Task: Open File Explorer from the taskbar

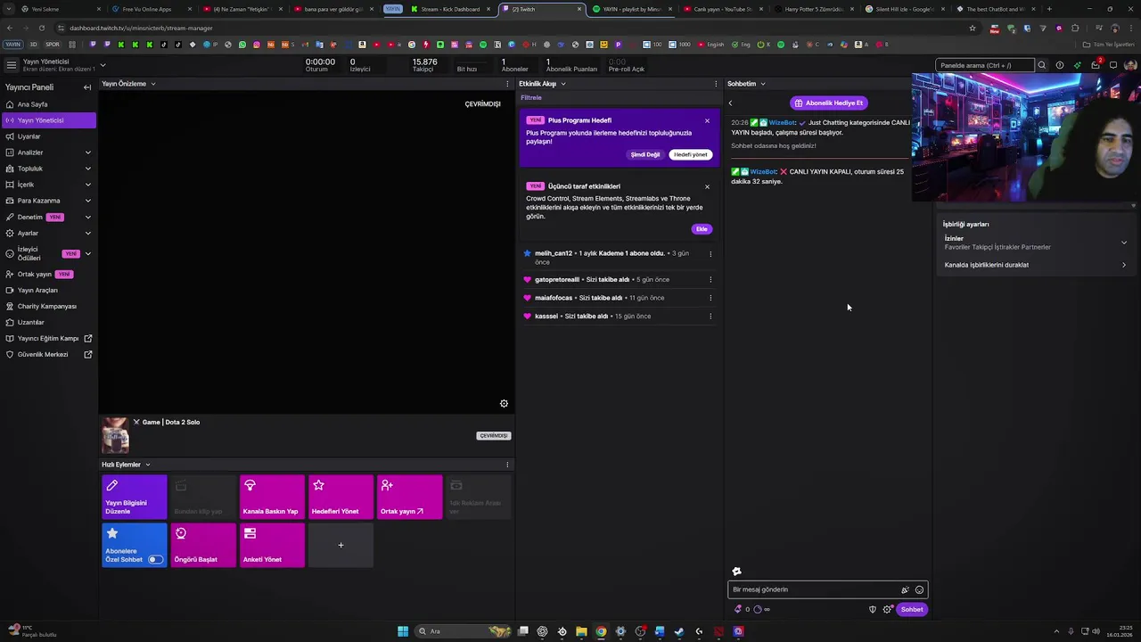Action: coord(581,631)
